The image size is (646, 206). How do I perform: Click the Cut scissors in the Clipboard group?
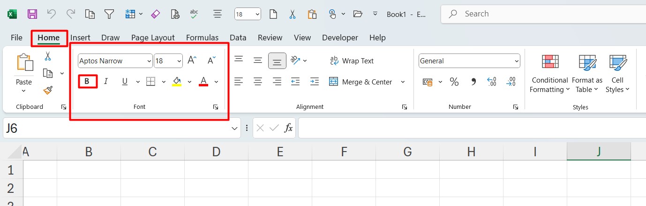coord(47,56)
